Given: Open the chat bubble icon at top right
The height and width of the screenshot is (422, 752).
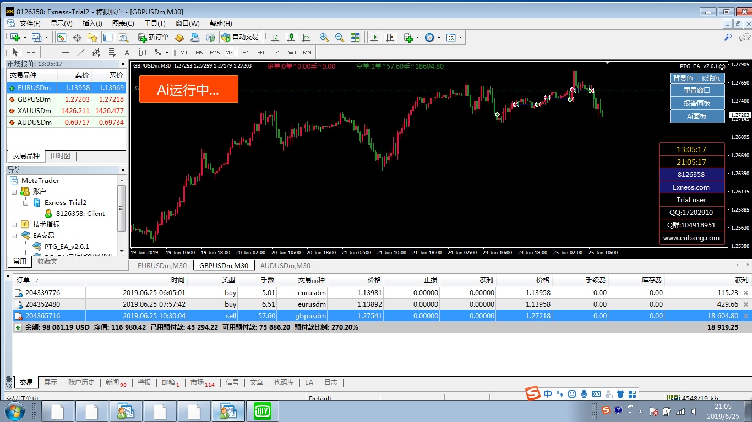Looking at the screenshot, I should pos(744,37).
